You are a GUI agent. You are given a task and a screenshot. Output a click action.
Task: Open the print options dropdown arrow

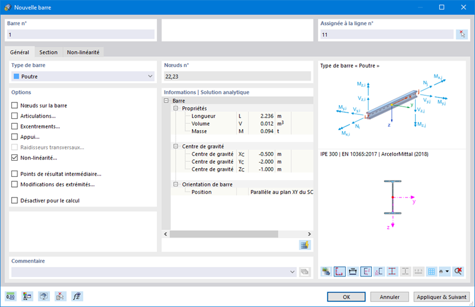coord(447,271)
